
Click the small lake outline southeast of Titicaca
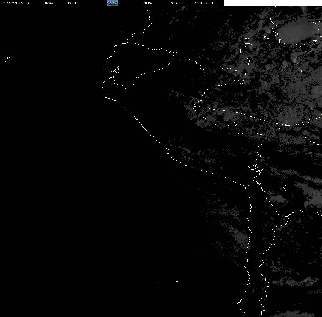pos(285,188)
